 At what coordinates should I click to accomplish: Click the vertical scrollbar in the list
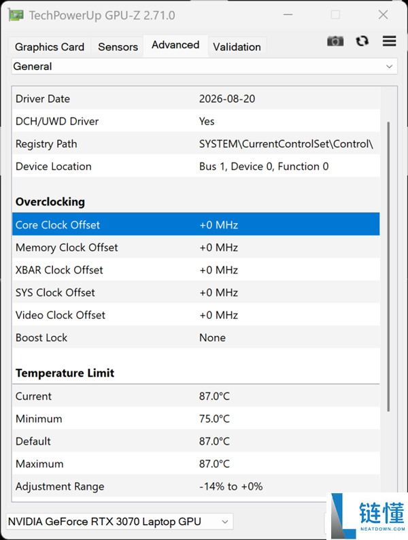[388, 266]
